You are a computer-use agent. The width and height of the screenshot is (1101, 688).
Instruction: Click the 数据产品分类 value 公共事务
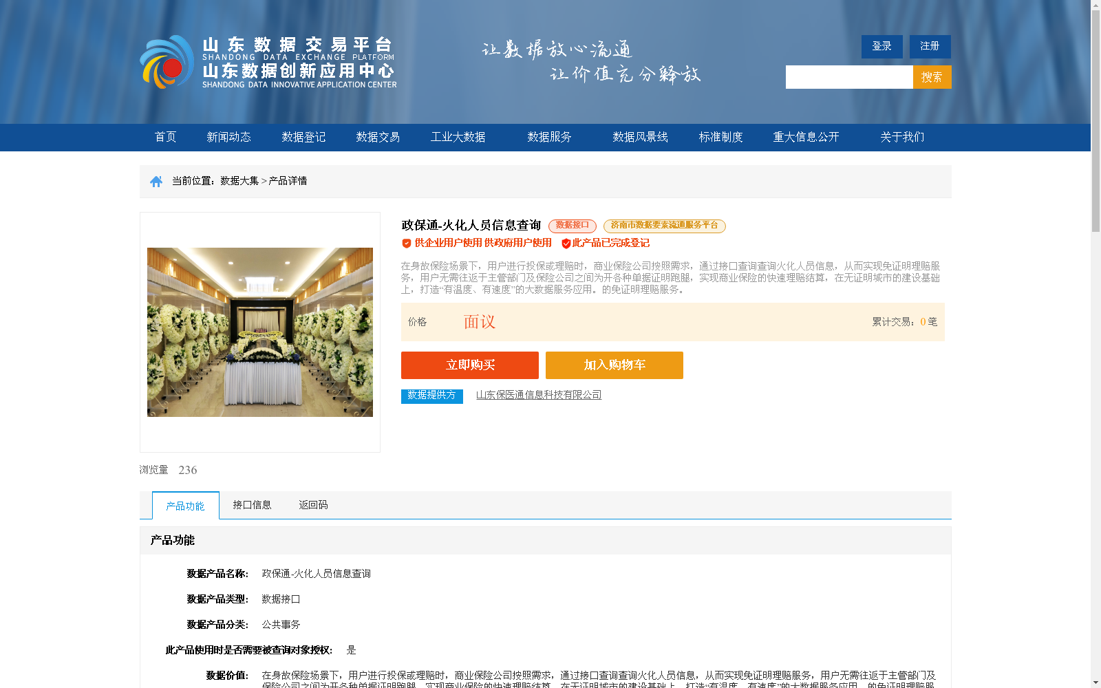pos(281,625)
